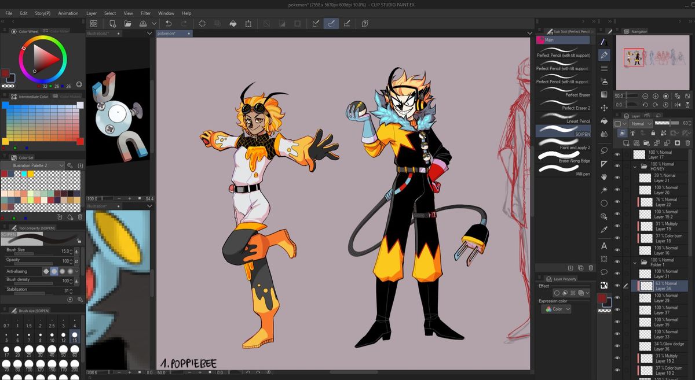This screenshot has width=695, height=380.
Task: Click Flip horizontal in Navigator panel
Action: [676, 105]
